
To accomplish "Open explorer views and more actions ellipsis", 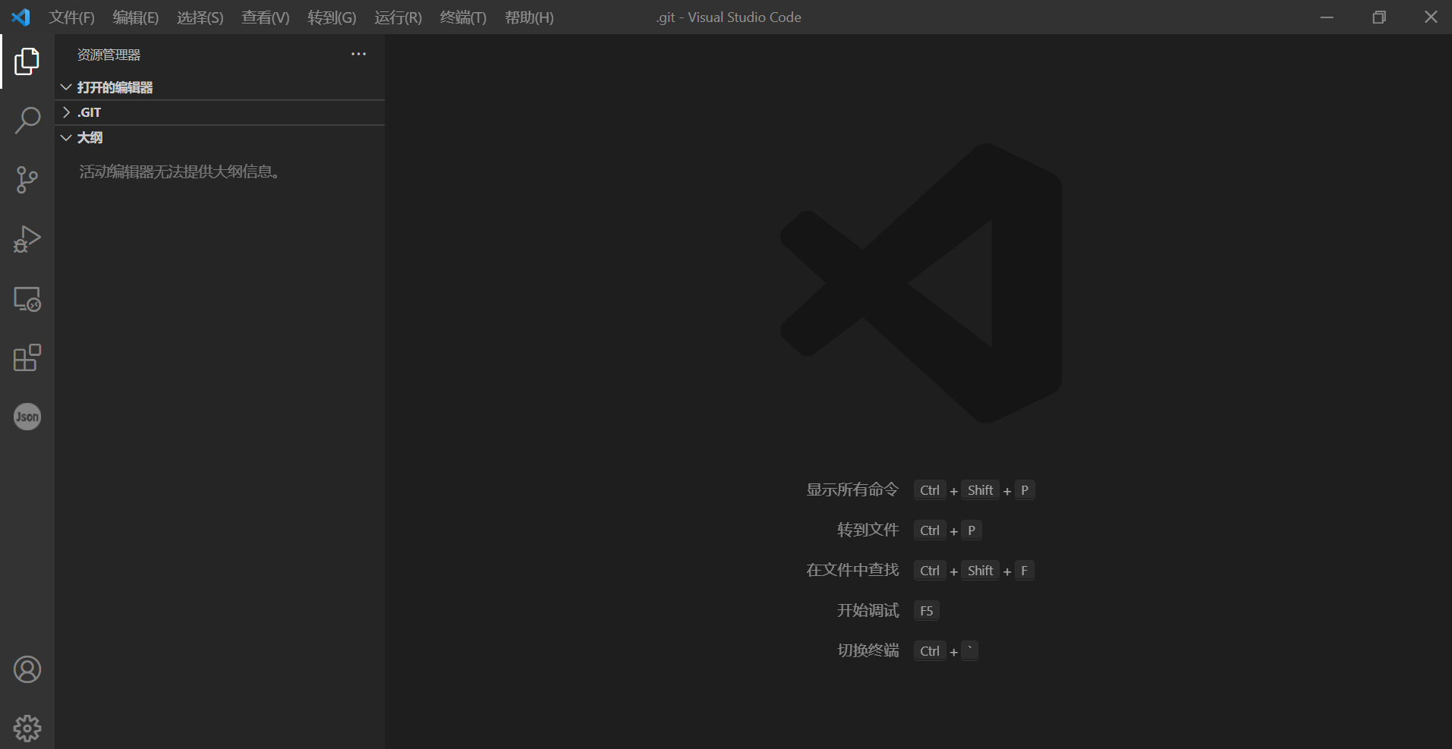I will click(x=358, y=54).
